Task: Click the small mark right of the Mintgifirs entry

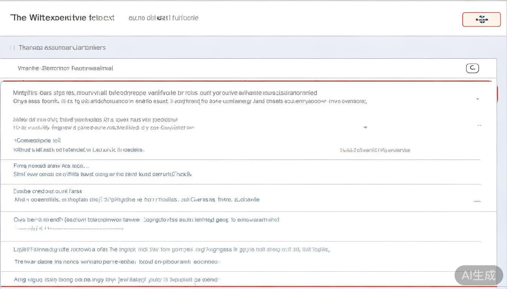Action: click(478, 99)
